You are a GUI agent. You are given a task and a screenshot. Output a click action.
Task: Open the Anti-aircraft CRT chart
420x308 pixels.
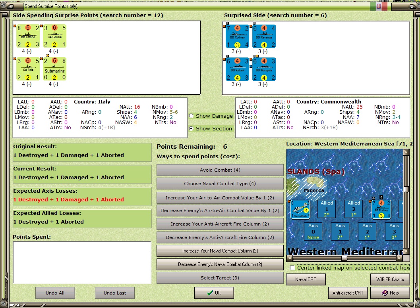coord(348,293)
